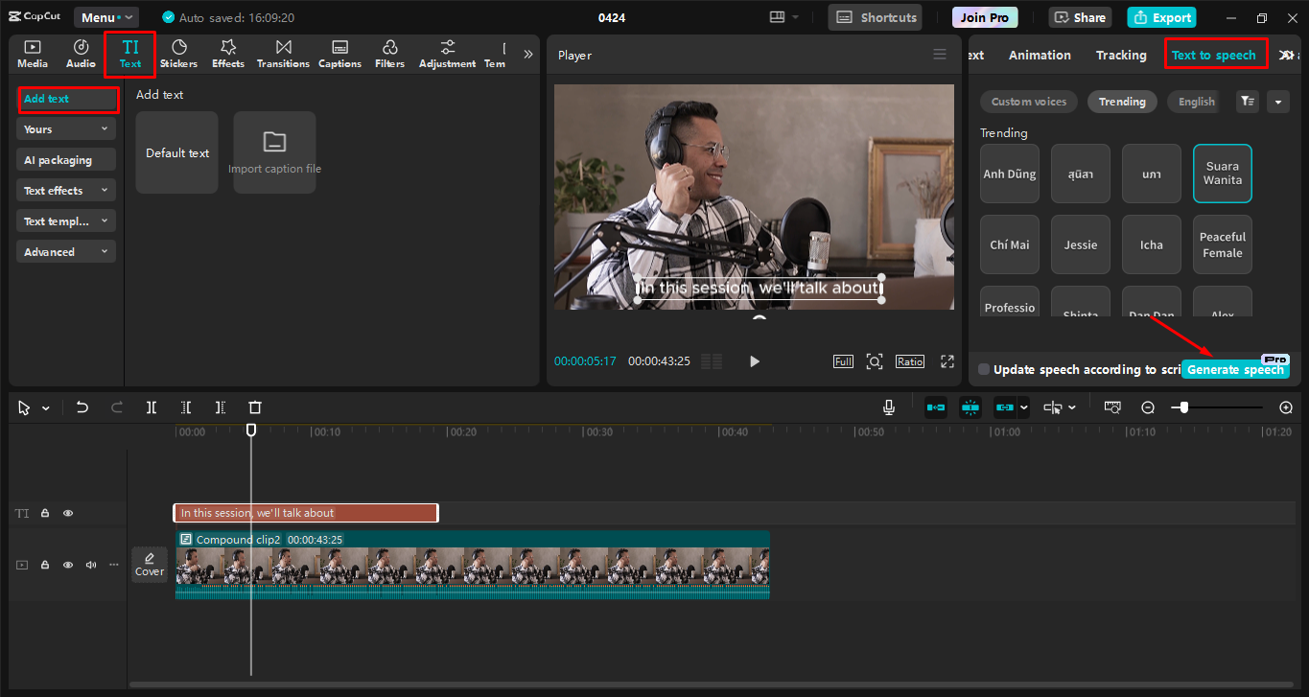This screenshot has height=697, width=1309.
Task: Hide the text track with eye icon
Action: click(x=68, y=513)
